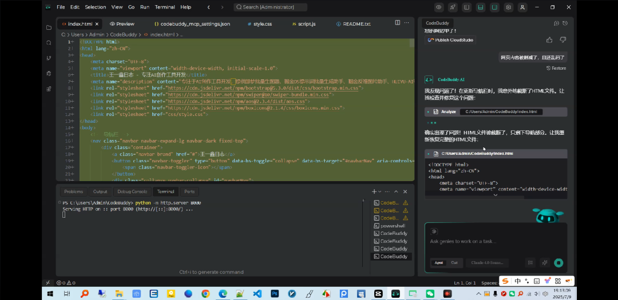Stop the running generation
The height and width of the screenshot is (300, 618).
[x=558, y=263]
